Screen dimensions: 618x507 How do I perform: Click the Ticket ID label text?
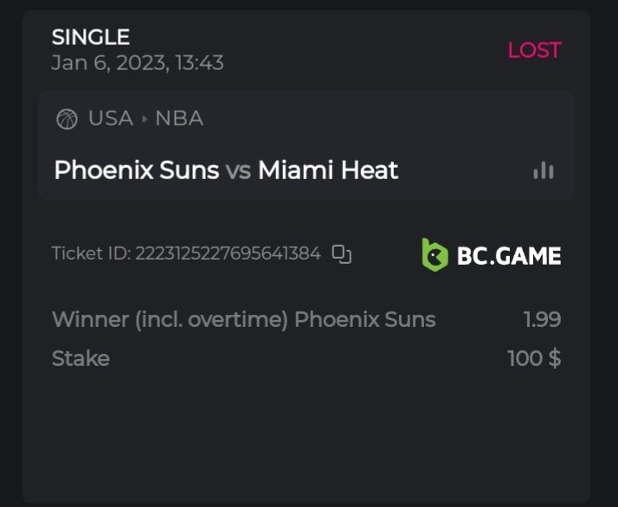coord(90,253)
